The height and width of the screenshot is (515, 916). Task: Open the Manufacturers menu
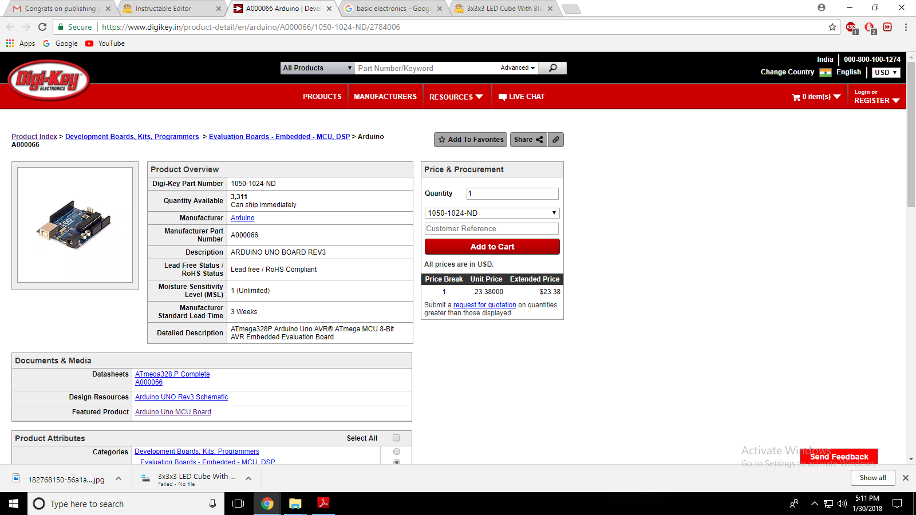point(385,97)
